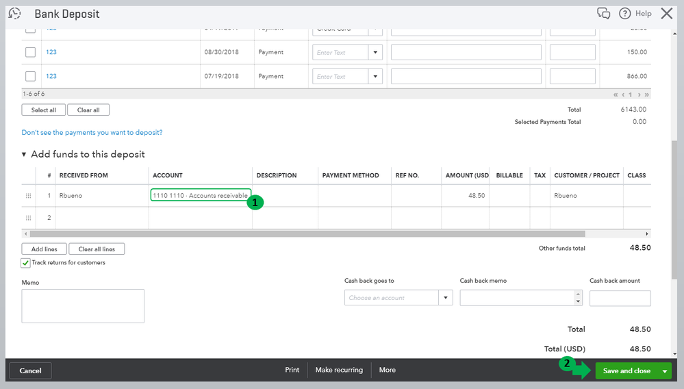Open payment link 123 dated 07/19/2018

[51, 76]
